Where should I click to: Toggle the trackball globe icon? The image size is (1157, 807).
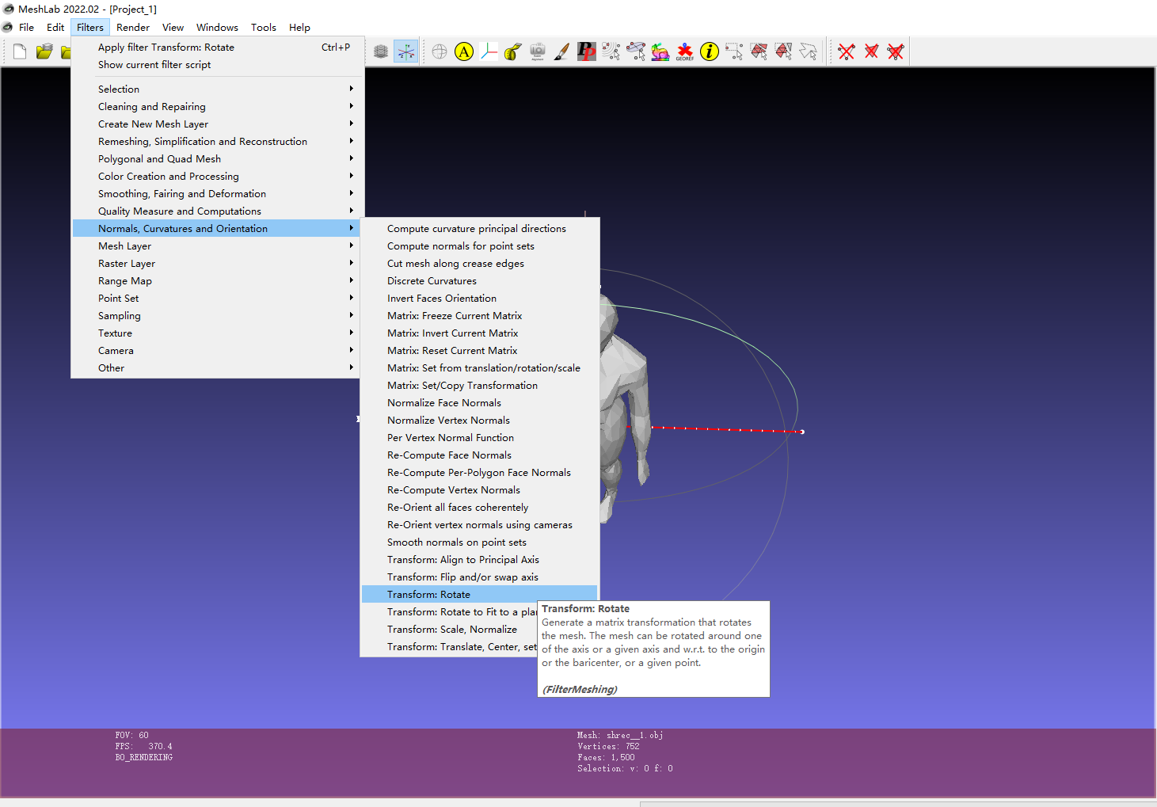(440, 51)
